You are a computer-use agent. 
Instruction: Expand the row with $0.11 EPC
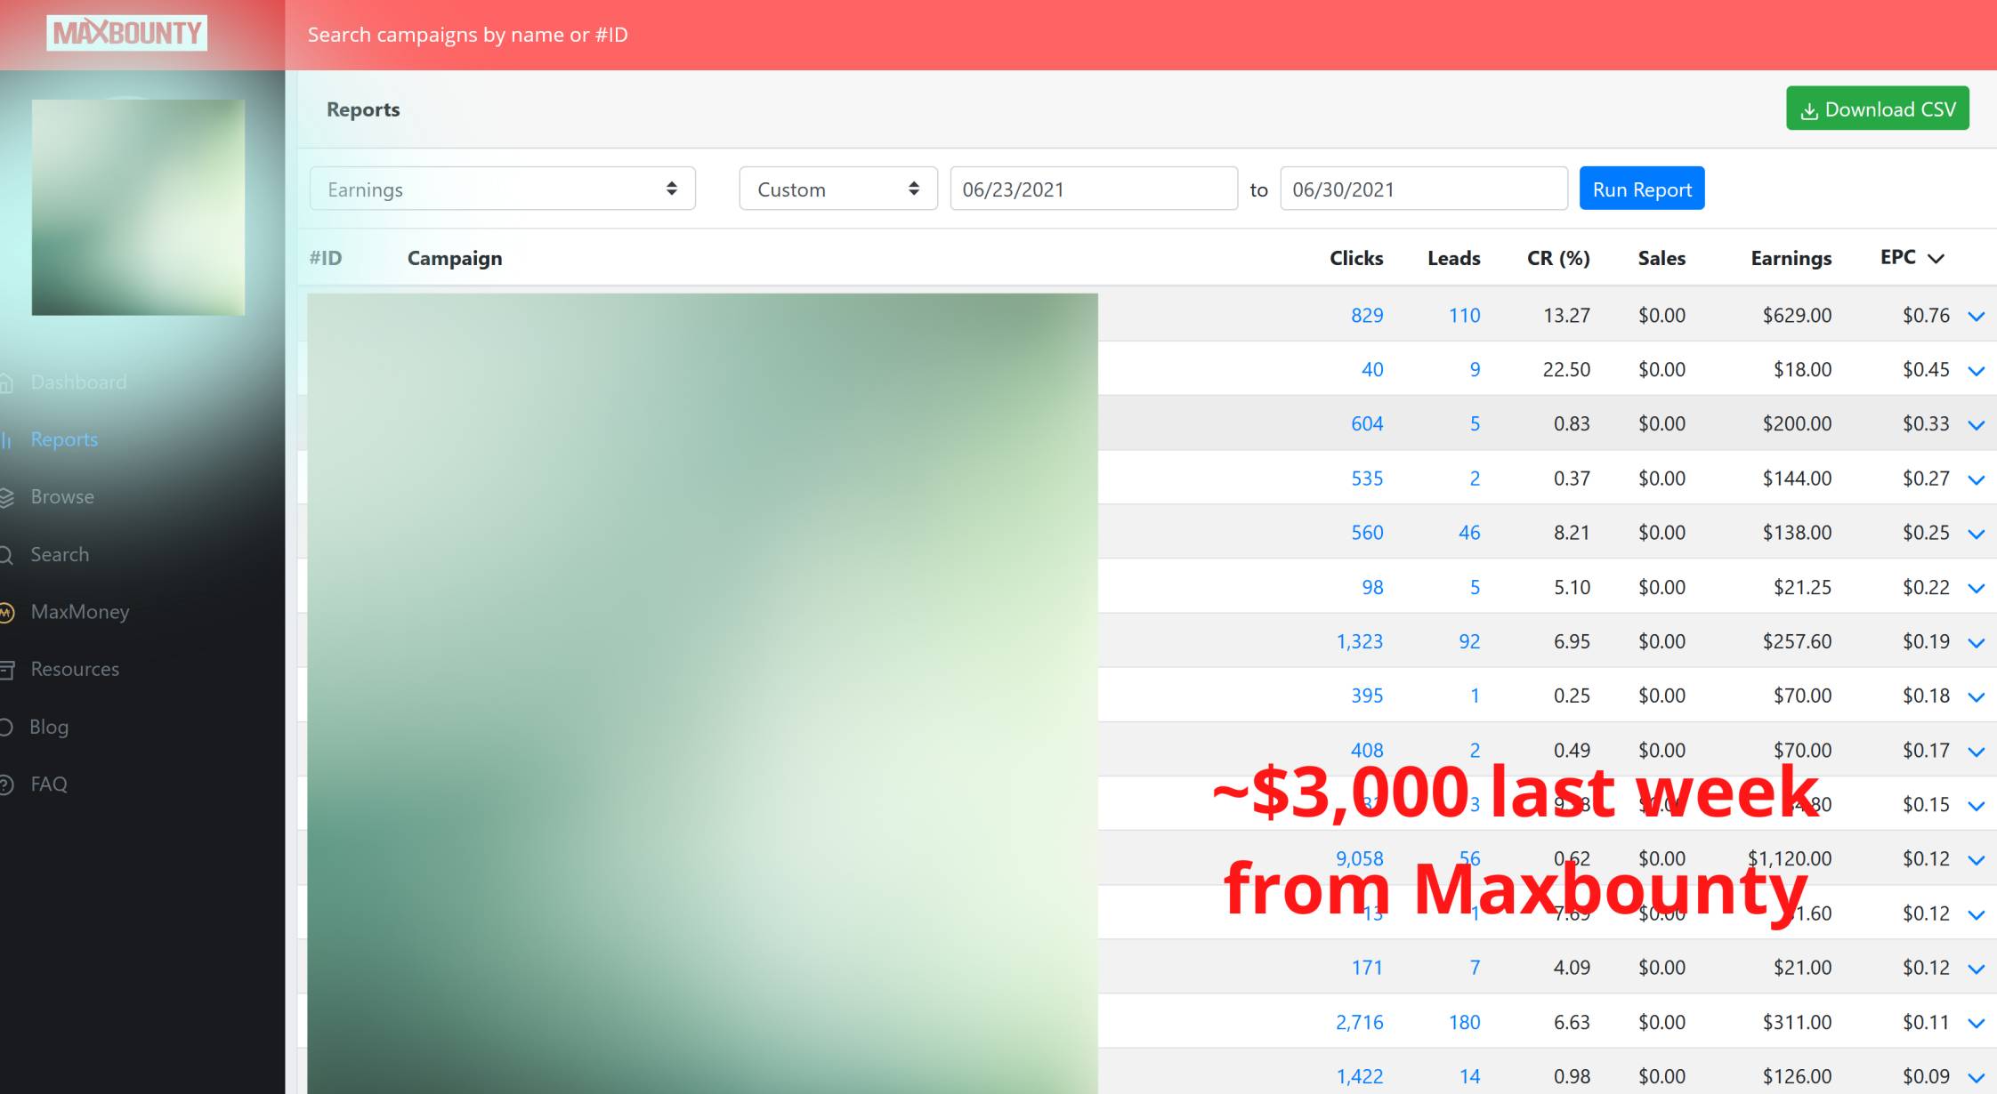click(x=1976, y=1023)
